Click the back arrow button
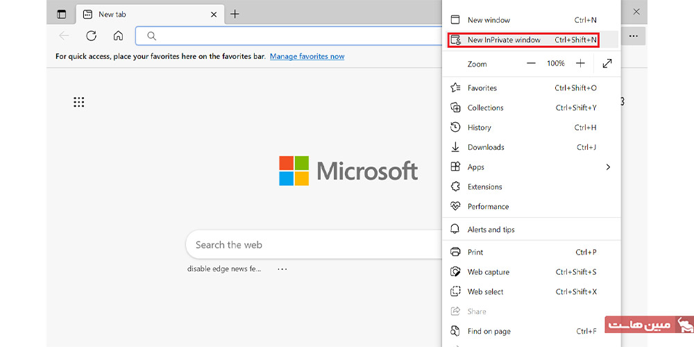The height and width of the screenshot is (347, 694). [64, 36]
